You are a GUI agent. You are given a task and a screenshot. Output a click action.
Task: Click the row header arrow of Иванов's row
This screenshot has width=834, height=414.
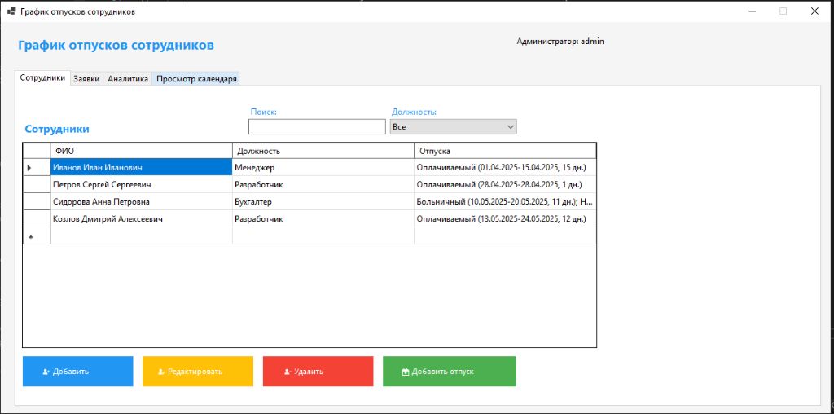[x=37, y=167]
